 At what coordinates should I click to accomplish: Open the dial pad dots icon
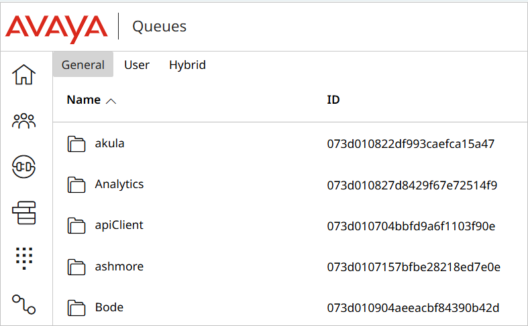click(24, 258)
